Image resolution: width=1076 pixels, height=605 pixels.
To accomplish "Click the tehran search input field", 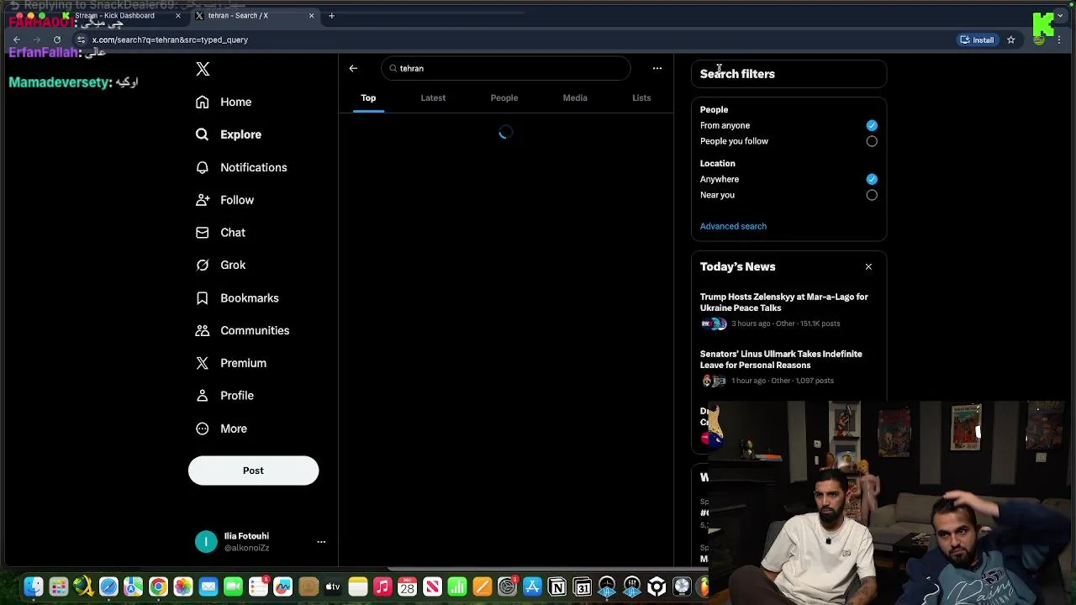I will [x=505, y=68].
